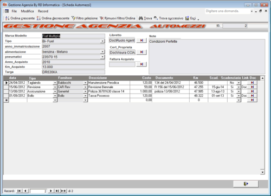Click the Marca Modello field Fiat Multipla
271x196 pixels.
pos(73,36)
